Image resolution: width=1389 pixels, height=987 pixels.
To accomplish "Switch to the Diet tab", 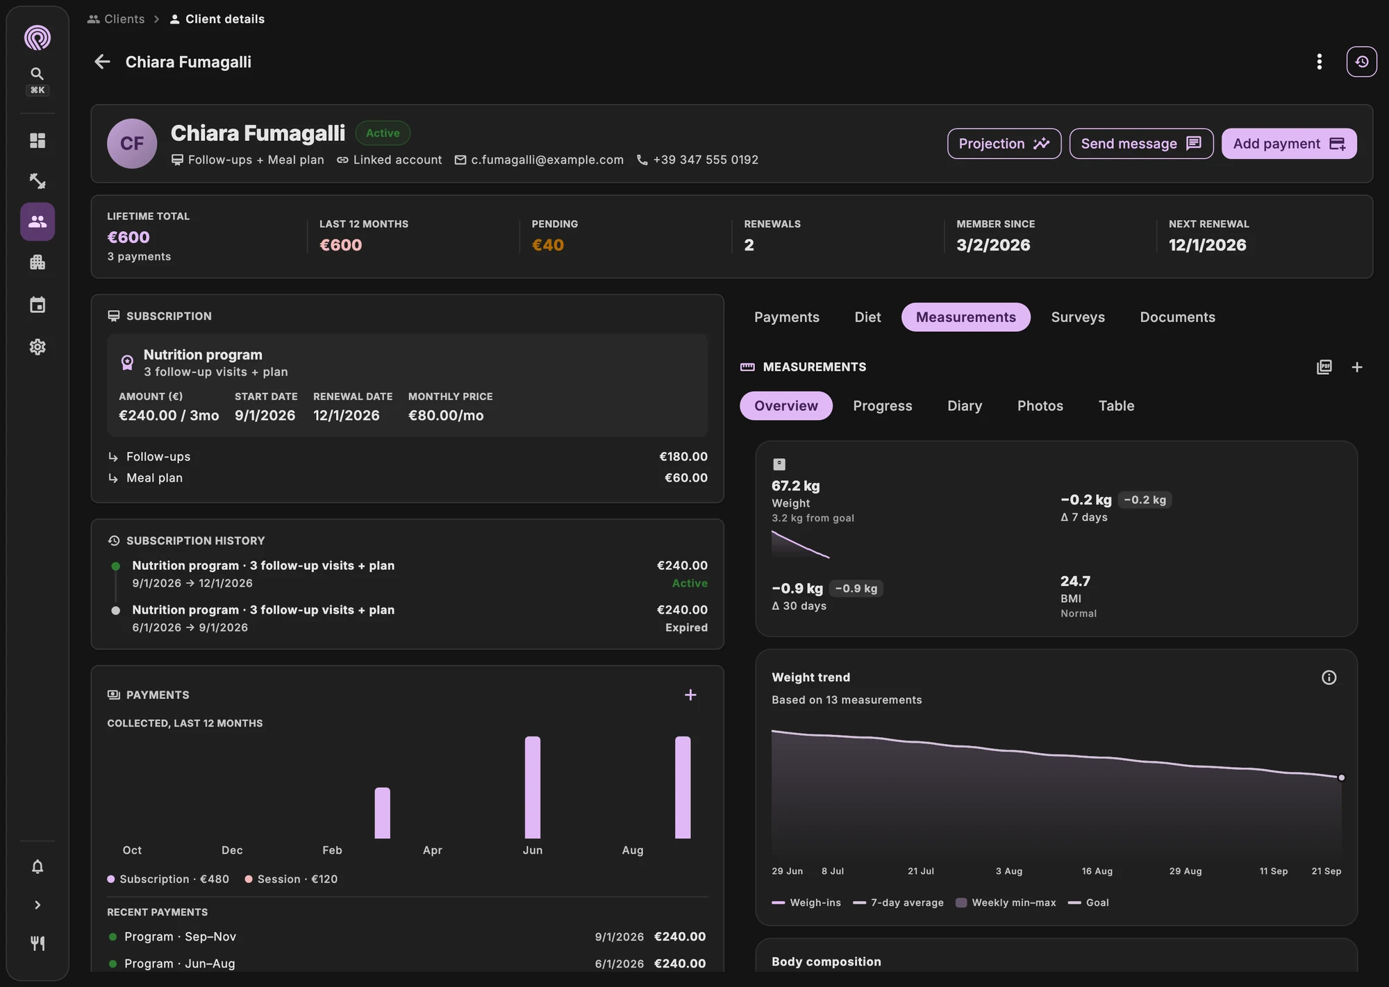I will tap(867, 317).
